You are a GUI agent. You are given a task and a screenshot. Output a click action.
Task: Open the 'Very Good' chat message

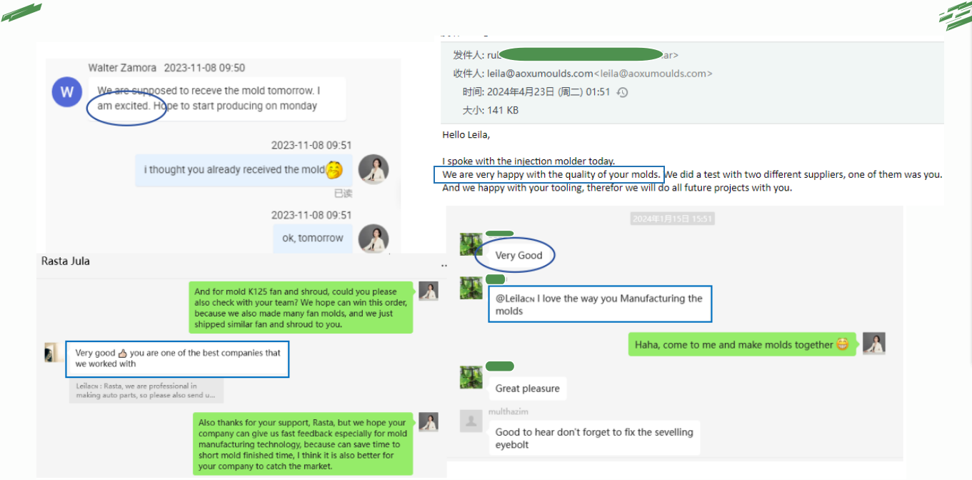[x=519, y=255]
